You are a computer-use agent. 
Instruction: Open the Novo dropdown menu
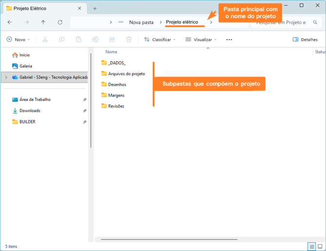coord(18,39)
